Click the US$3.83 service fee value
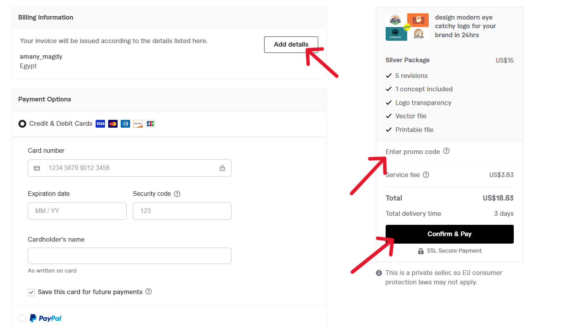 coord(501,175)
